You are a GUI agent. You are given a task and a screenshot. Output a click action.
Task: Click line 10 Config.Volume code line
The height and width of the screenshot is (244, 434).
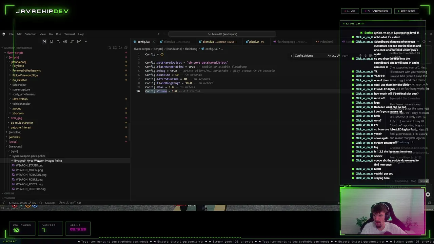point(173,91)
